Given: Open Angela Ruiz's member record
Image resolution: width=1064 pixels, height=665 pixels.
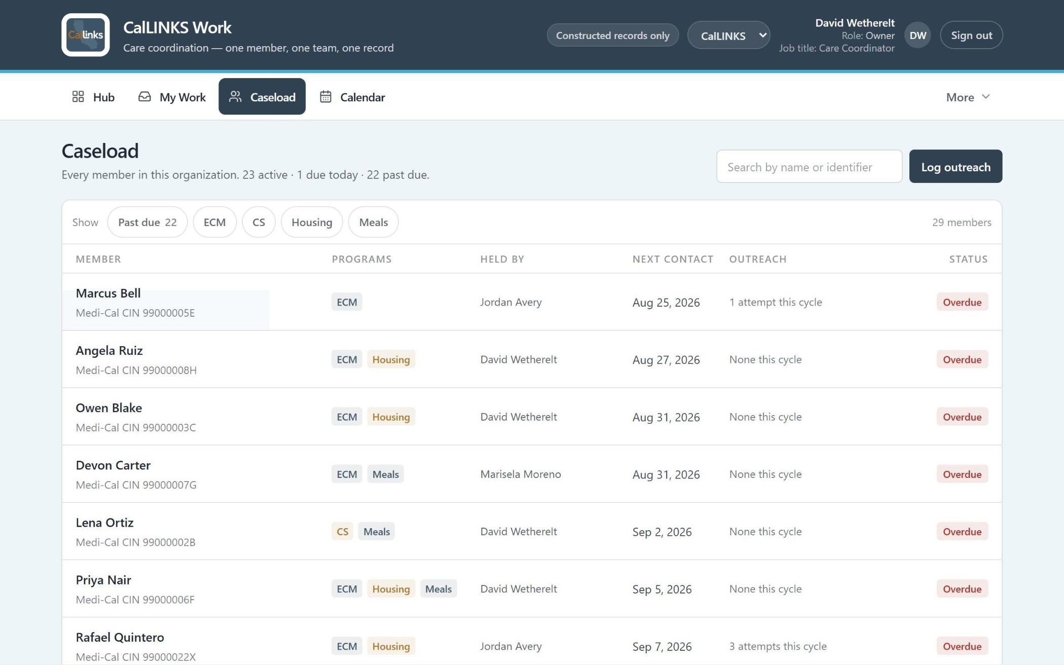Looking at the screenshot, I should 109,350.
